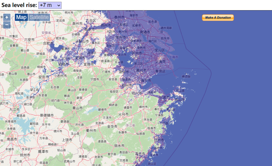Click the 衢州市 city label
The image size is (272, 166).
(x=91, y=130)
